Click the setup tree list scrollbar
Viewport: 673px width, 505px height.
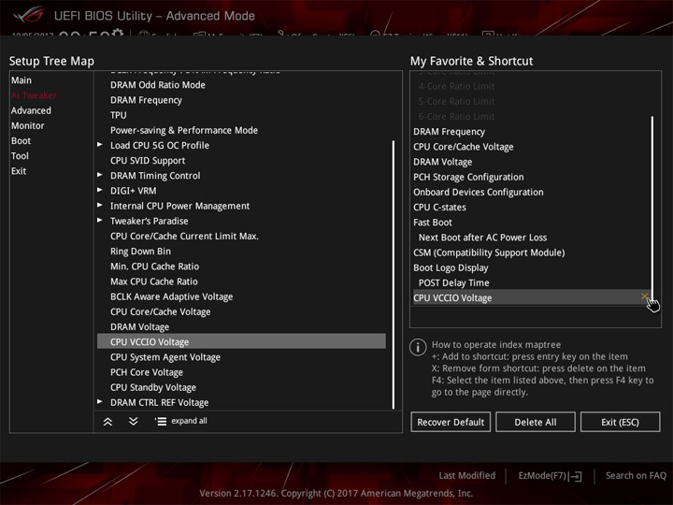point(394,274)
